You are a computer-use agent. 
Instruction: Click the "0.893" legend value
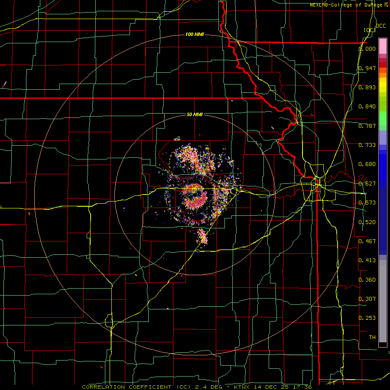(x=367, y=87)
